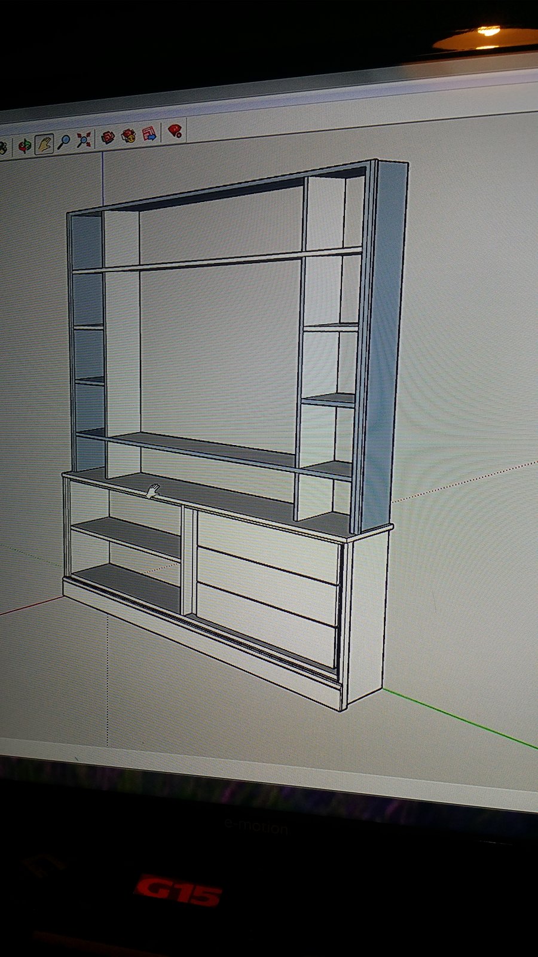
Task: Select the Orbit tool
Action: coord(25,145)
